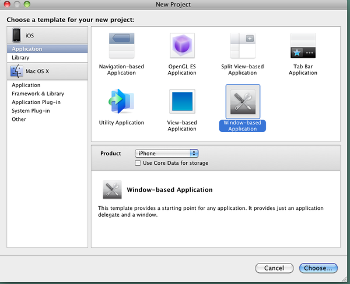This screenshot has height=284, width=350.
Task: Click the Mac OS X section header label
Action: point(37,71)
